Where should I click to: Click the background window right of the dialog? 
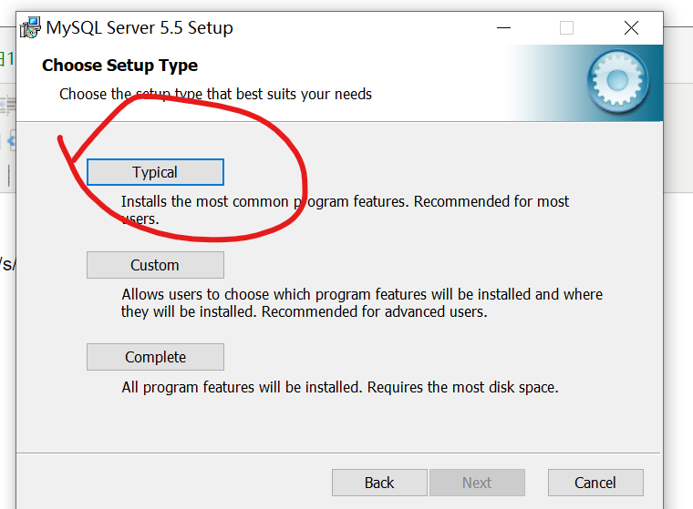pyautogui.click(x=677, y=273)
